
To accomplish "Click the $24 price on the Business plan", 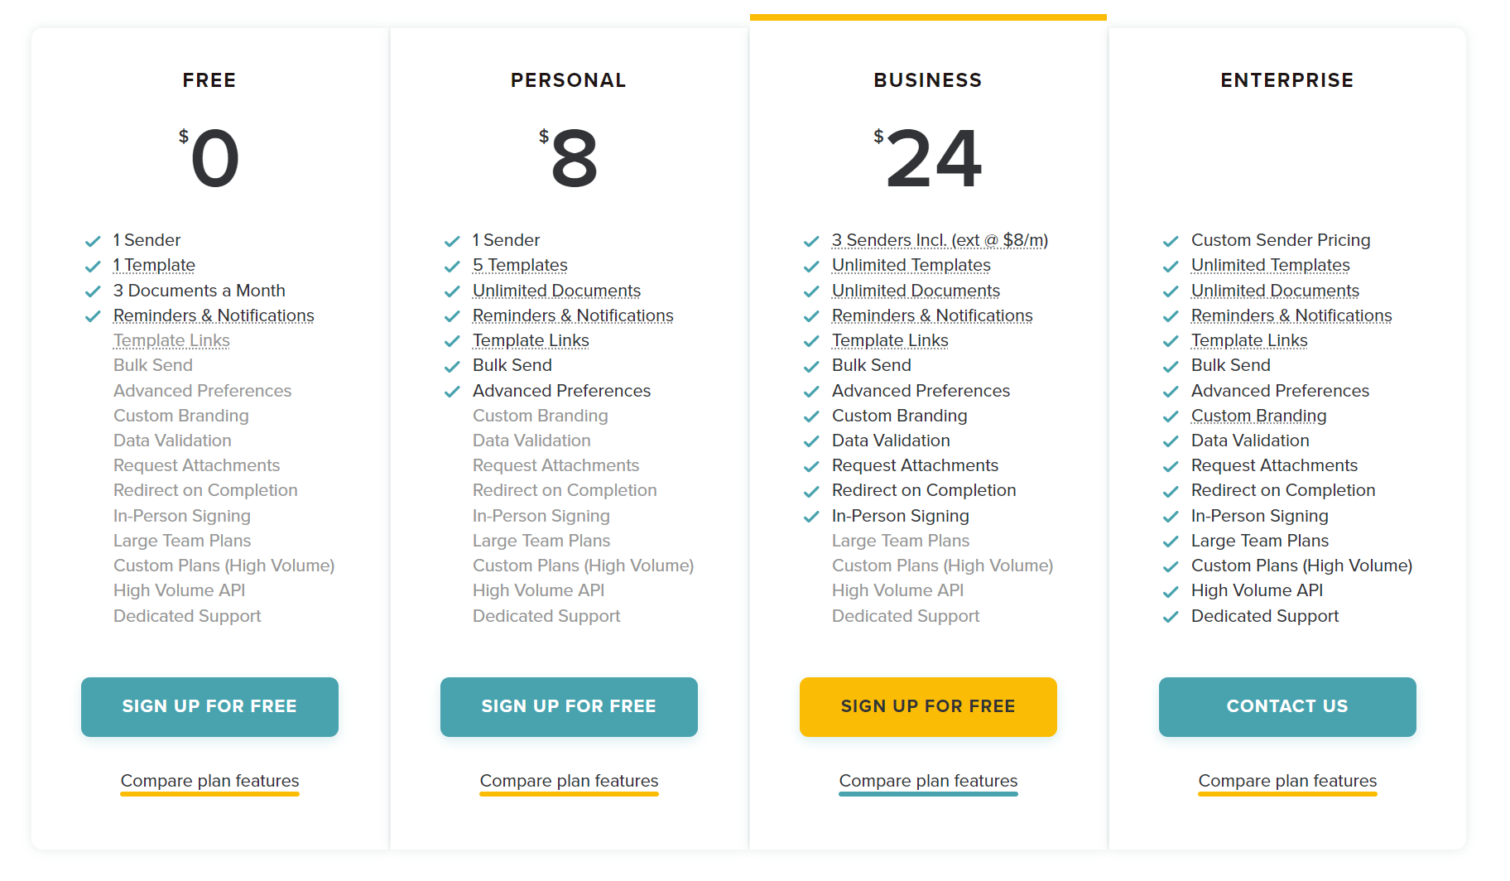I will (x=930, y=159).
